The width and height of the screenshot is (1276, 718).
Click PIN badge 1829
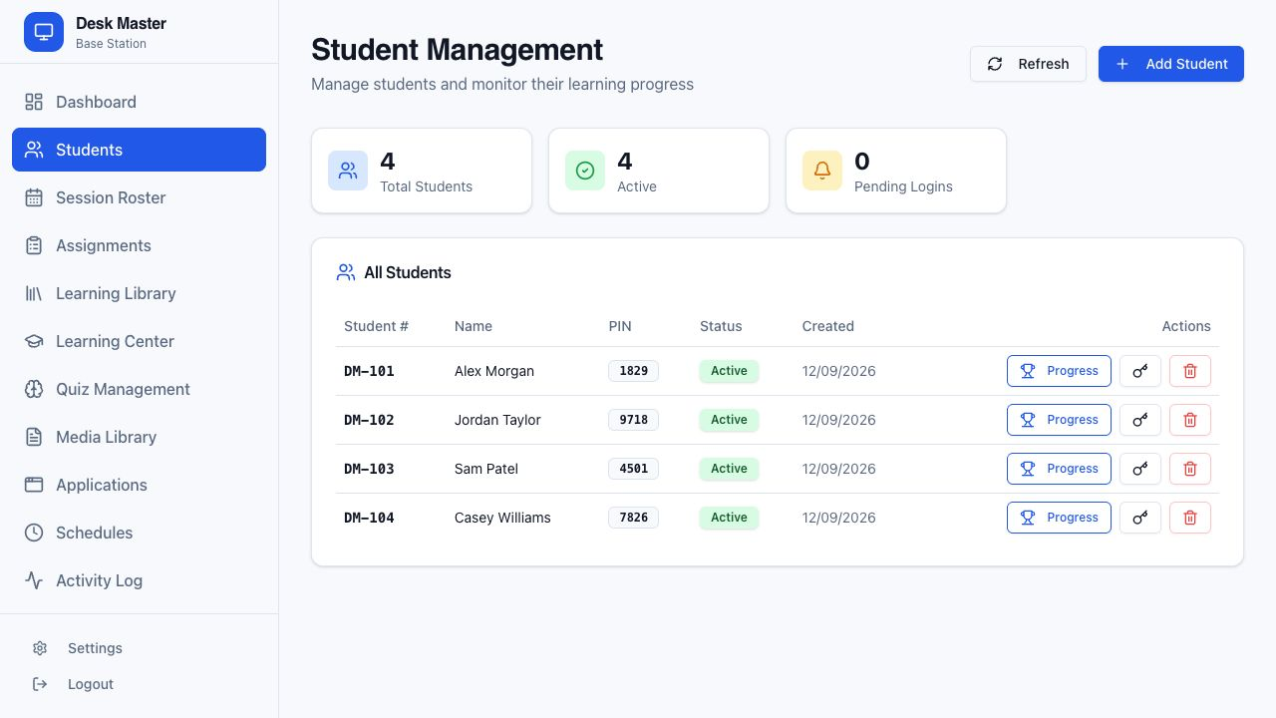tap(633, 371)
